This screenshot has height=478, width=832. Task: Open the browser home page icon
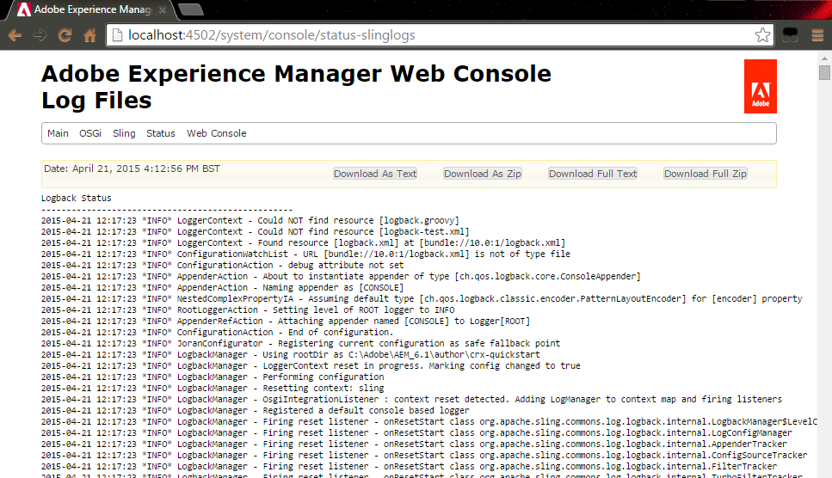tap(89, 35)
